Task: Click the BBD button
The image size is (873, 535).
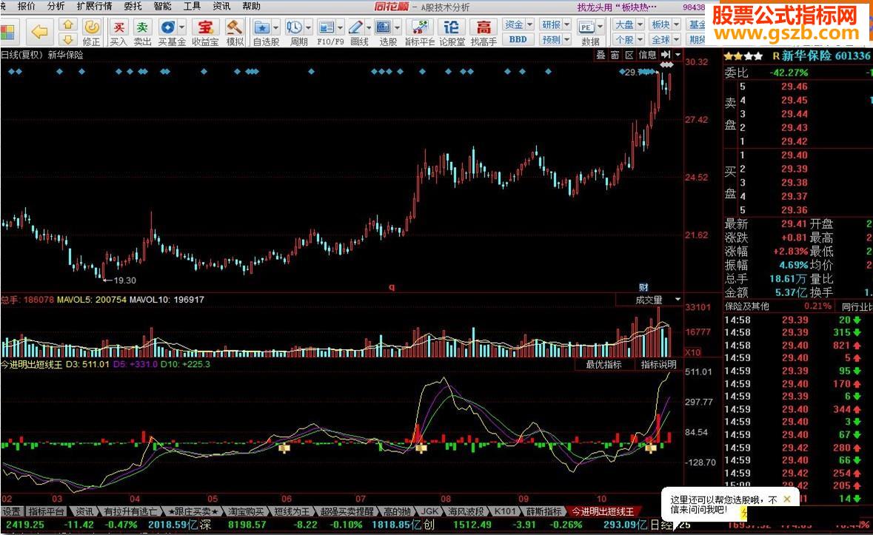Action: click(x=518, y=39)
